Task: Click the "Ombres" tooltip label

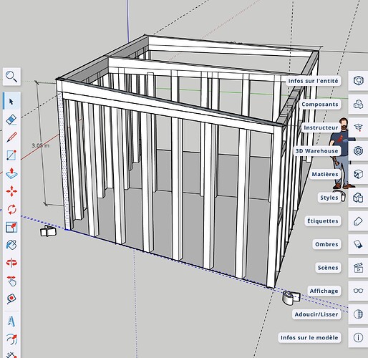Action: pyautogui.click(x=326, y=244)
